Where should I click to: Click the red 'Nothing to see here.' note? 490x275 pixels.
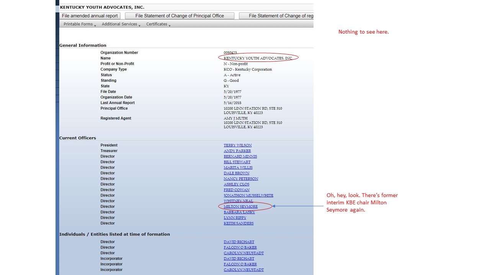click(x=363, y=32)
